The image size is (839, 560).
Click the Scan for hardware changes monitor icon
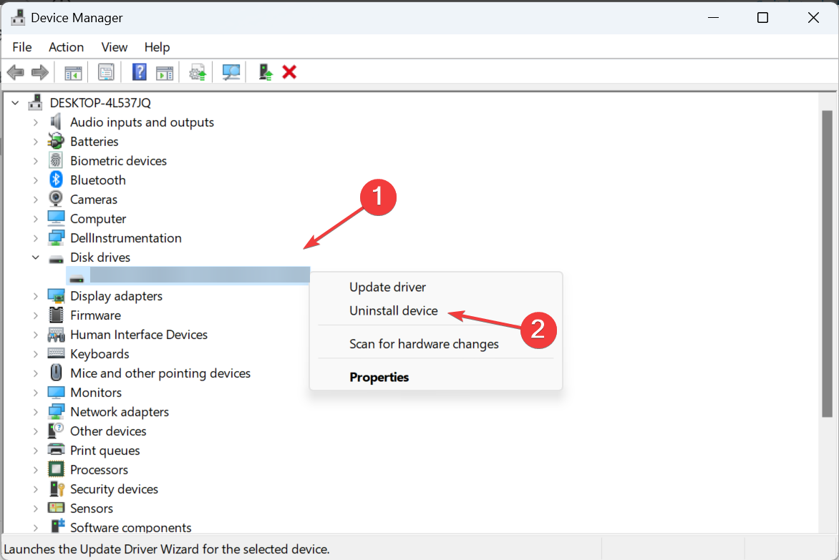pyautogui.click(x=231, y=72)
